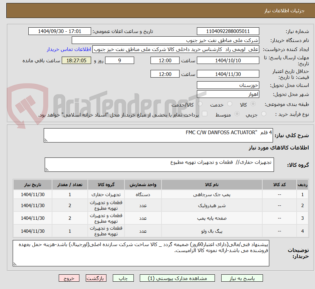Click the remaining days field showing 9
The width and height of the screenshot is (315, 289).
click(x=119, y=60)
